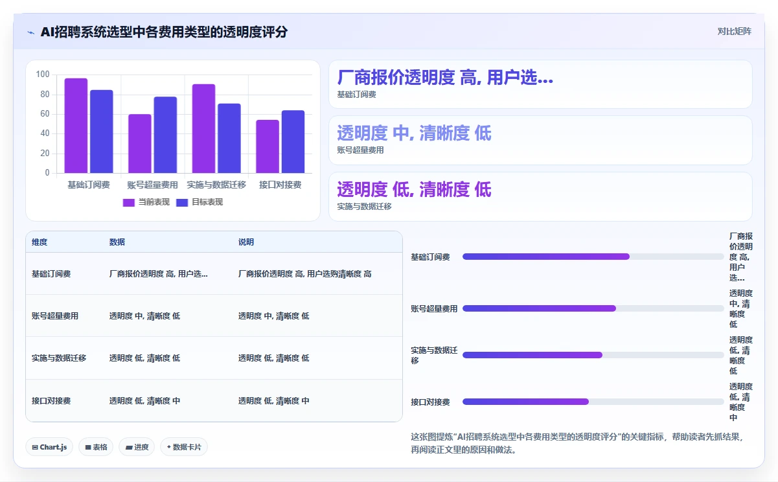Click the 说明 column header
778x482 pixels.
(246, 242)
